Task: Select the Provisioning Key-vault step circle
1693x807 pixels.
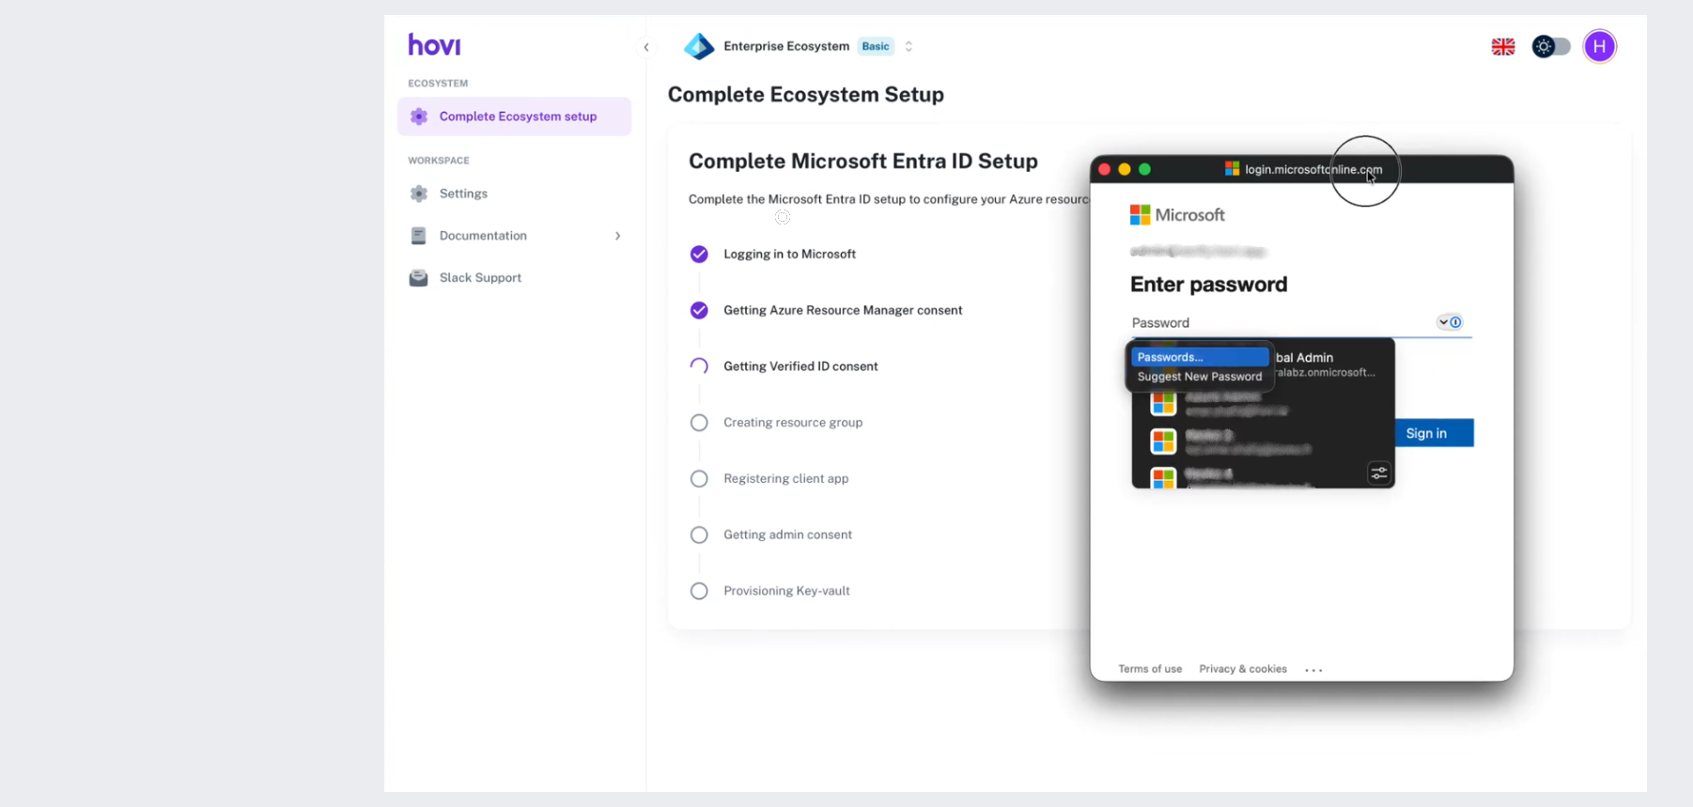Action: point(699,591)
